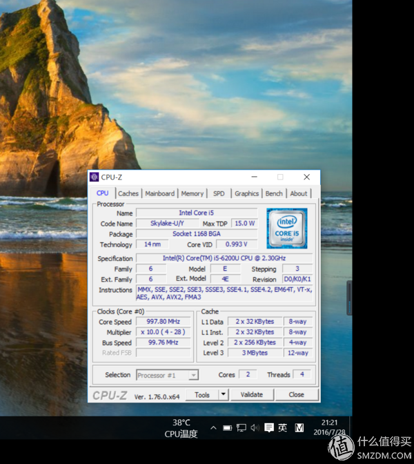The height and width of the screenshot is (464, 414).
Task: Click the M input mode tray icon
Action: (x=299, y=427)
